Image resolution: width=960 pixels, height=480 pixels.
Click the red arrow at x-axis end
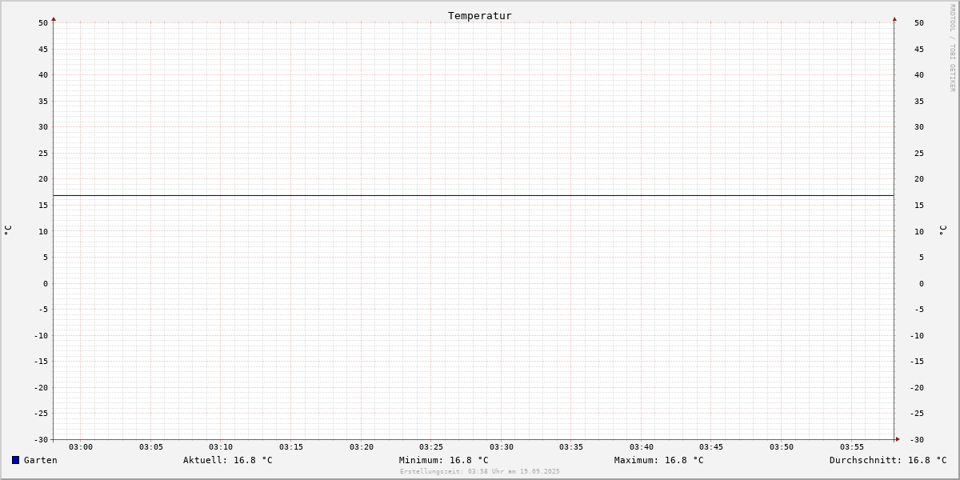[898, 439]
